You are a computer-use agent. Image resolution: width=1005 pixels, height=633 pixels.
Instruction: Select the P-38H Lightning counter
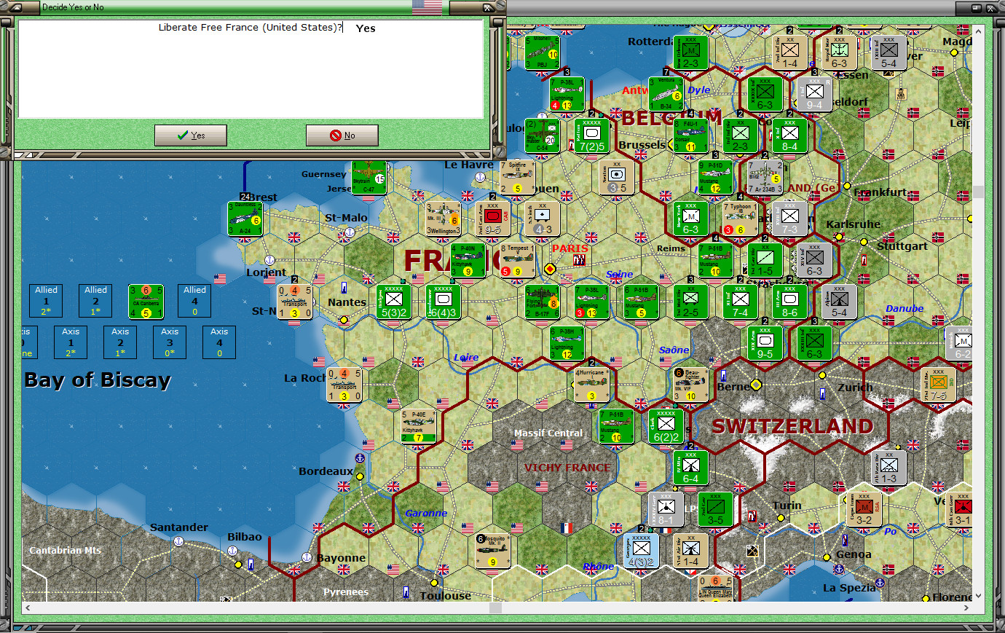[x=567, y=343]
